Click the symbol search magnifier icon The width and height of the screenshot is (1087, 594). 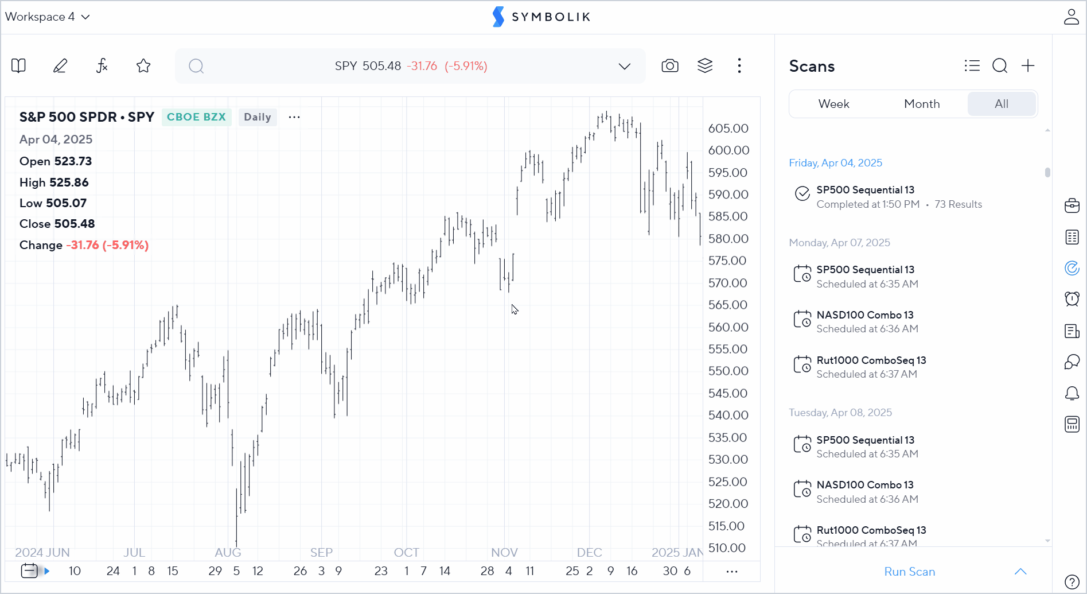pyautogui.click(x=196, y=66)
